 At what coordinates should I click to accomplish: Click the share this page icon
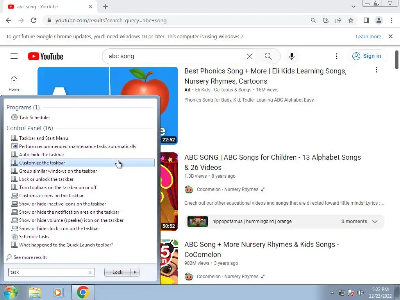(338, 20)
